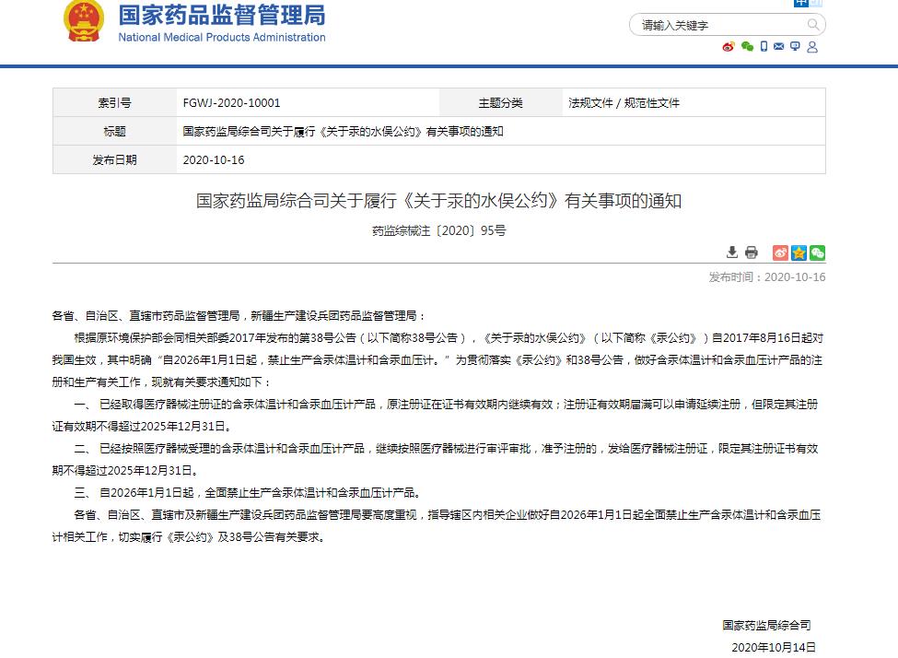This screenshot has width=898, height=658.
Task: Click the large centered notice heading
Action: (x=438, y=201)
